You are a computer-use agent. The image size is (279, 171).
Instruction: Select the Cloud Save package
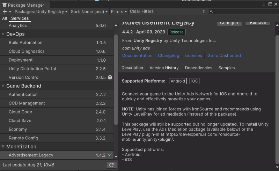tap(57, 121)
